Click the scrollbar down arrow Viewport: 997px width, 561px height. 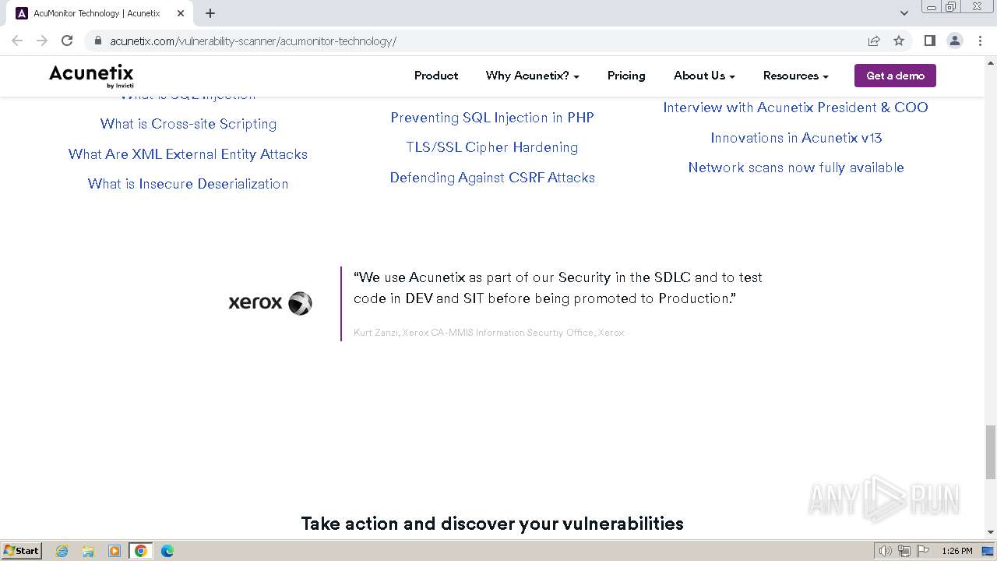click(990, 533)
